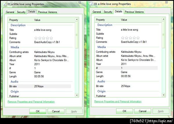This screenshot has width=174, height=124.
Task: Open Previous Versions tab in right window
Action: coord(134,12)
